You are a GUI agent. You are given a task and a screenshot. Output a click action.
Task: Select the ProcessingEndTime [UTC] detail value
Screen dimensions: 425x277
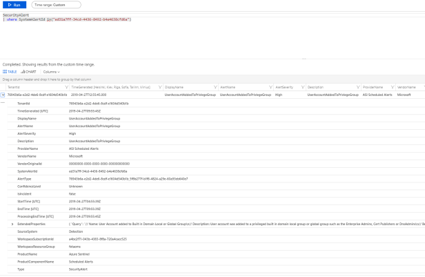point(85,216)
